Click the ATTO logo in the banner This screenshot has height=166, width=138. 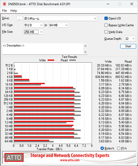coord(14,157)
